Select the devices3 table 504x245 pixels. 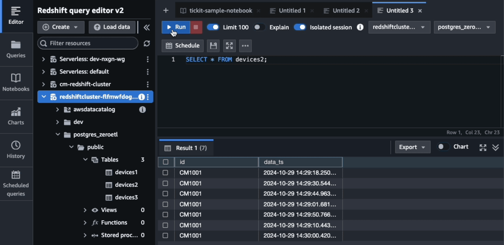(x=121, y=197)
